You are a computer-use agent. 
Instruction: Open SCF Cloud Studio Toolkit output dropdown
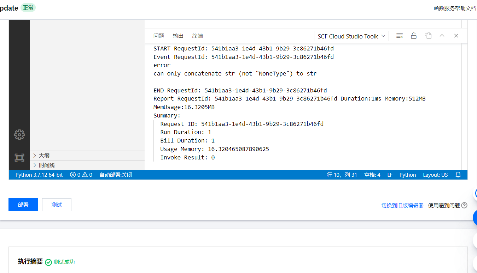pos(351,36)
